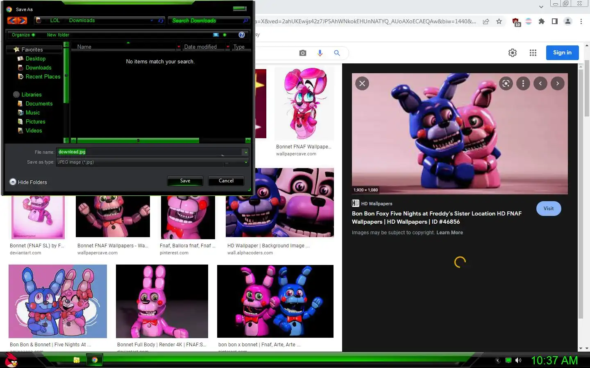Open uBlock Origin extension icon

tap(516, 22)
